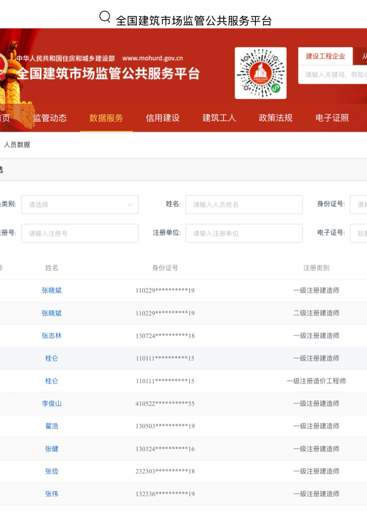Focus the 注册单位 input field
The width and height of the screenshot is (367, 515).
[244, 233]
